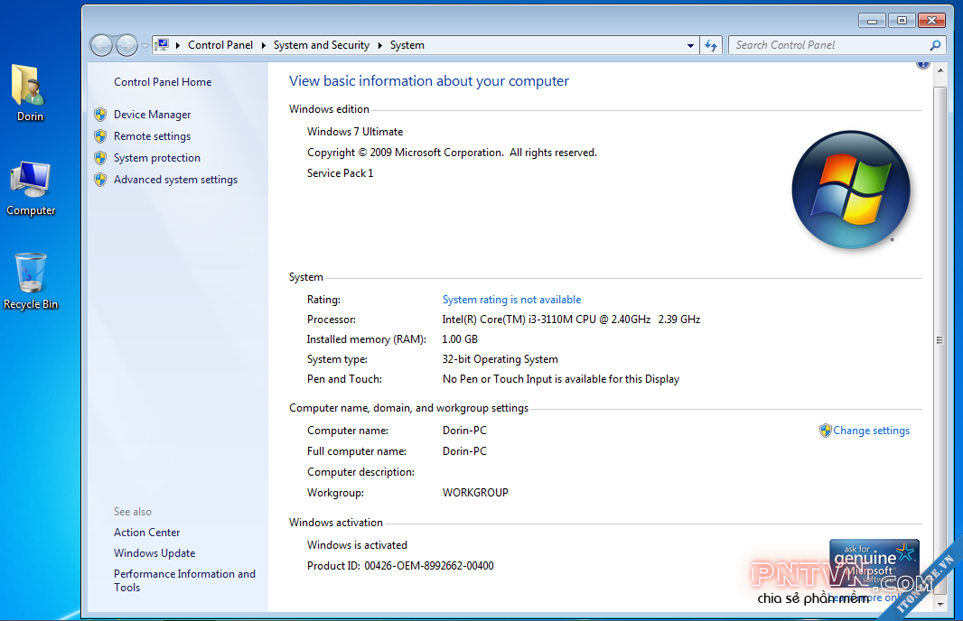Open the Dorin user folder on desktop
Viewport: 963px width, 621px height.
pyautogui.click(x=29, y=92)
